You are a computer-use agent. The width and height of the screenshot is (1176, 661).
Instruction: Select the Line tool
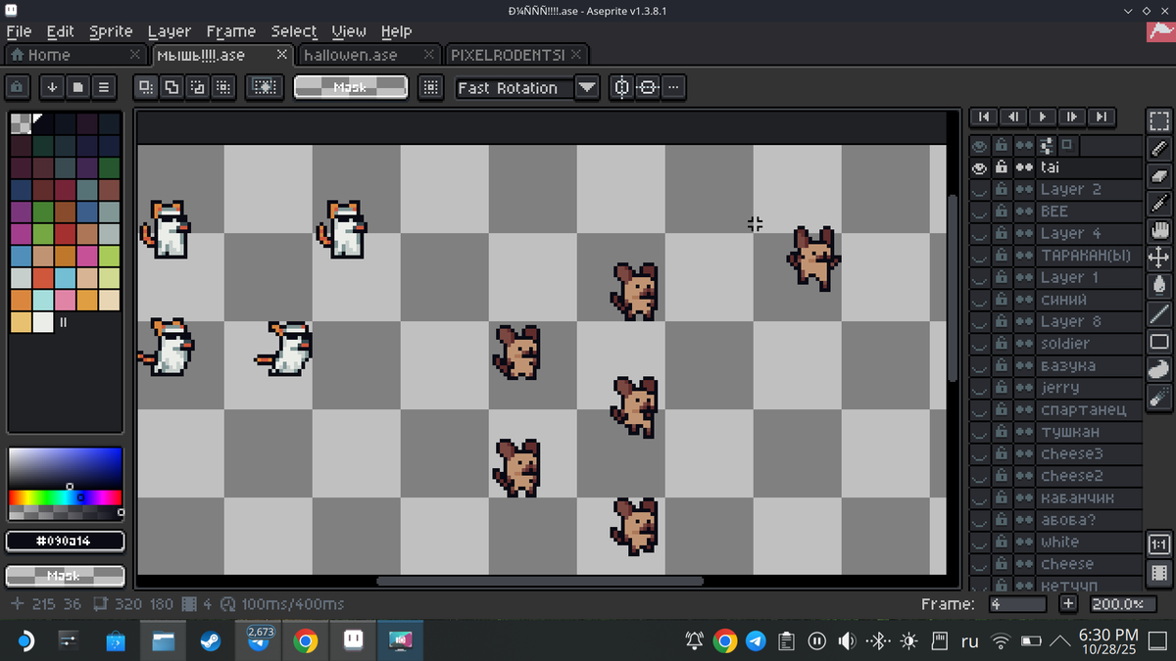coord(1158,314)
